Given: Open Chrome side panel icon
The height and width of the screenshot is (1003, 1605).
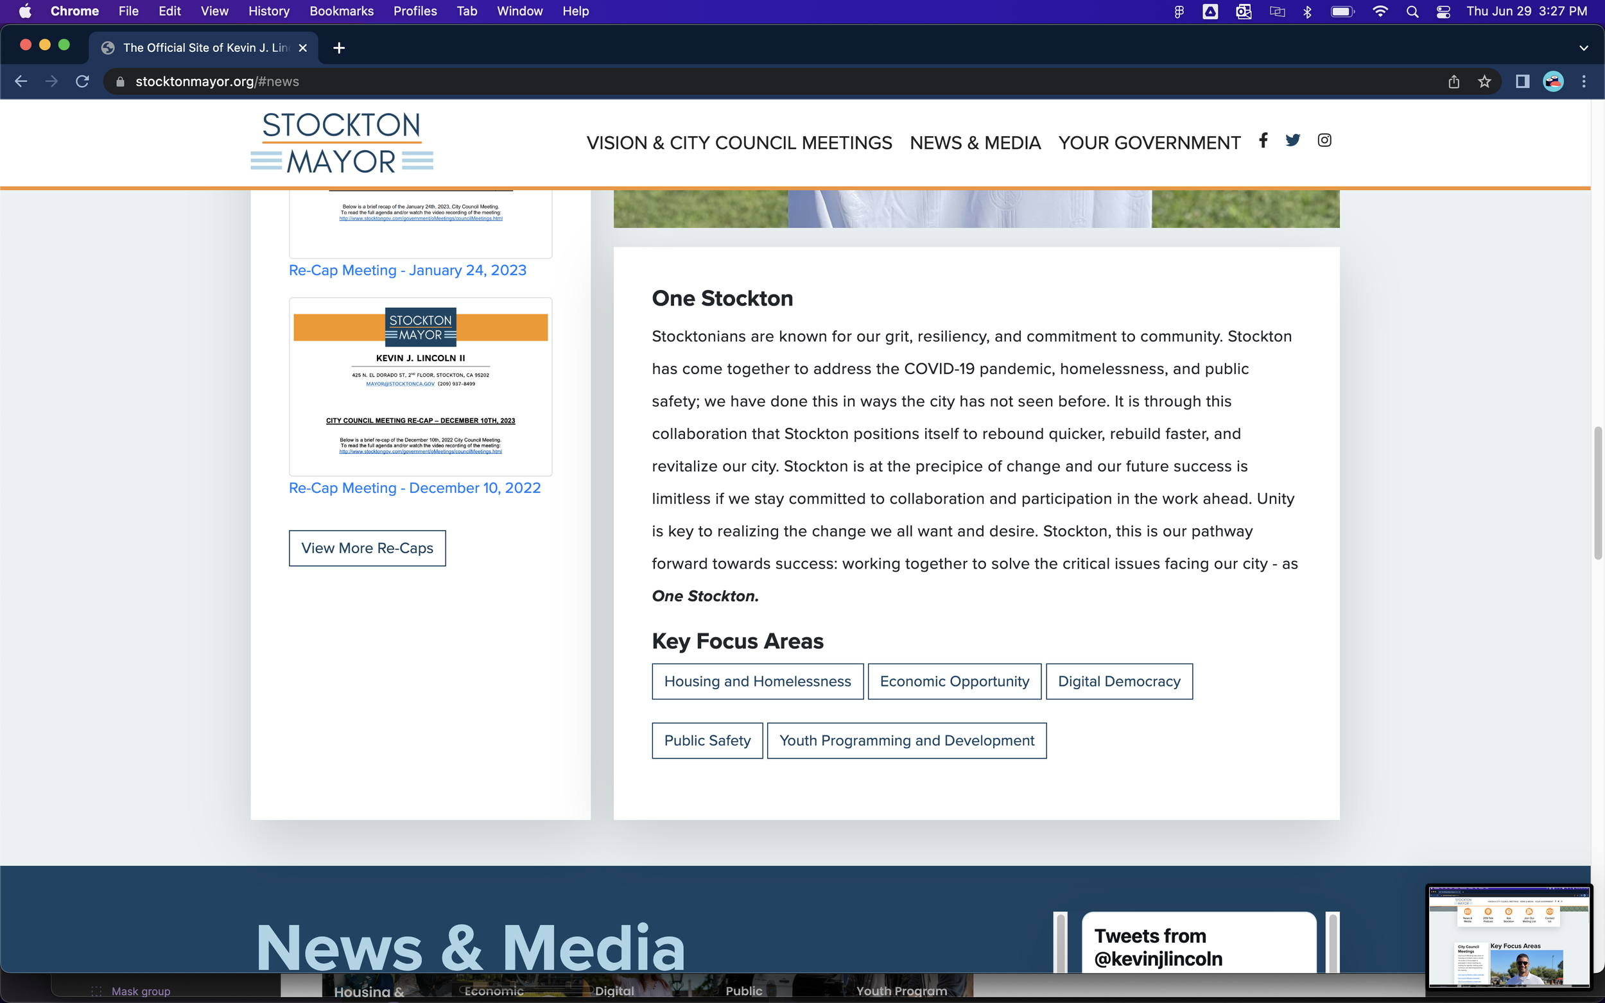Looking at the screenshot, I should click(x=1522, y=81).
